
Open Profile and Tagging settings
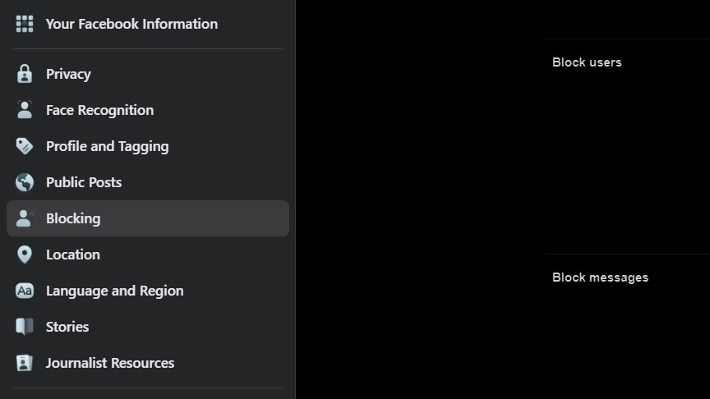(107, 146)
